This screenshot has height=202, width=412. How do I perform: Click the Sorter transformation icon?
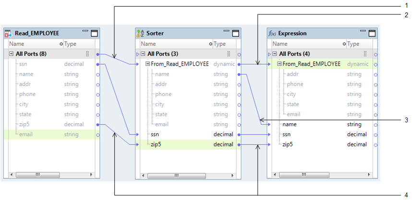pos(140,34)
